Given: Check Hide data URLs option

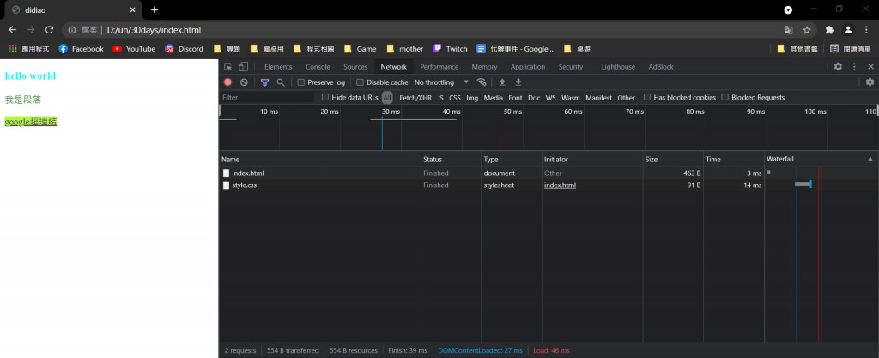Looking at the screenshot, I should (325, 98).
